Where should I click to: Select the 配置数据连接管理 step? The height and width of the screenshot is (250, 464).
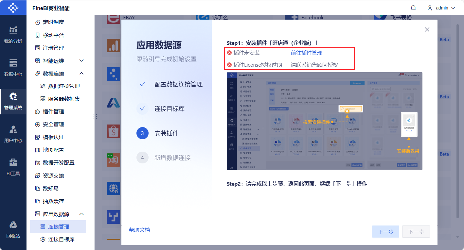coord(170,84)
